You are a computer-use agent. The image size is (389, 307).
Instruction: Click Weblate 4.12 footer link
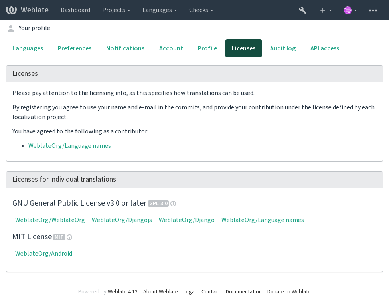122,291
